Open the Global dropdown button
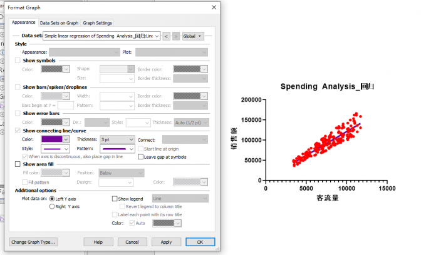Viewport: 426px width, 255px height. [193, 36]
